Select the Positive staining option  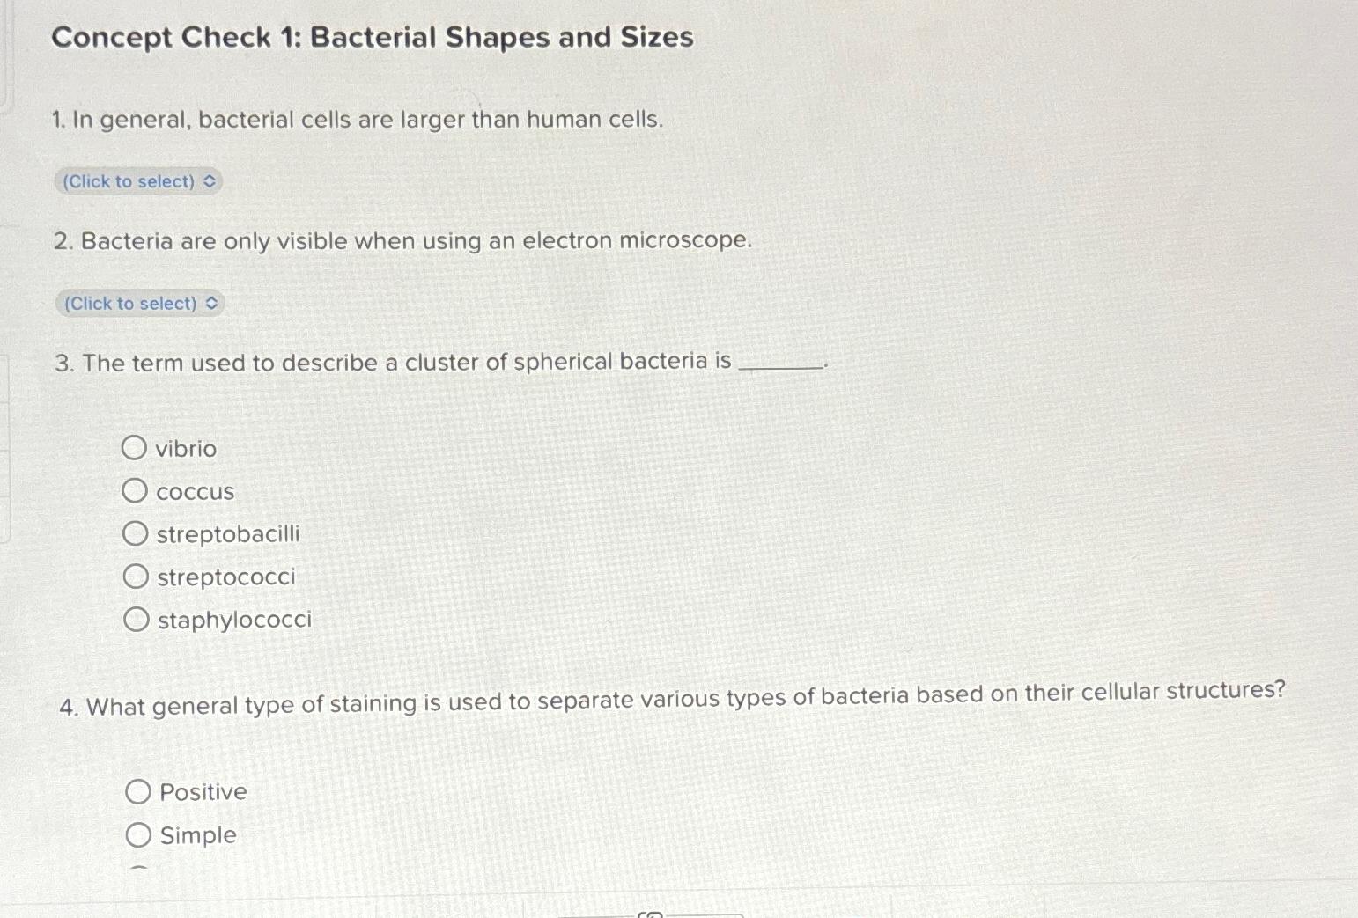pos(139,791)
